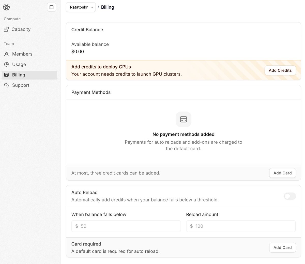The height and width of the screenshot is (264, 305).
Task: Click Add Card in Card required section
Action: tap(282, 247)
